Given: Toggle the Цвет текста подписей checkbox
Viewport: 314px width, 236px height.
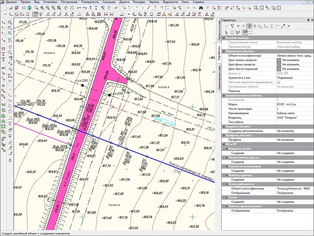Looking at the screenshot, I should pyautogui.click(x=279, y=69).
